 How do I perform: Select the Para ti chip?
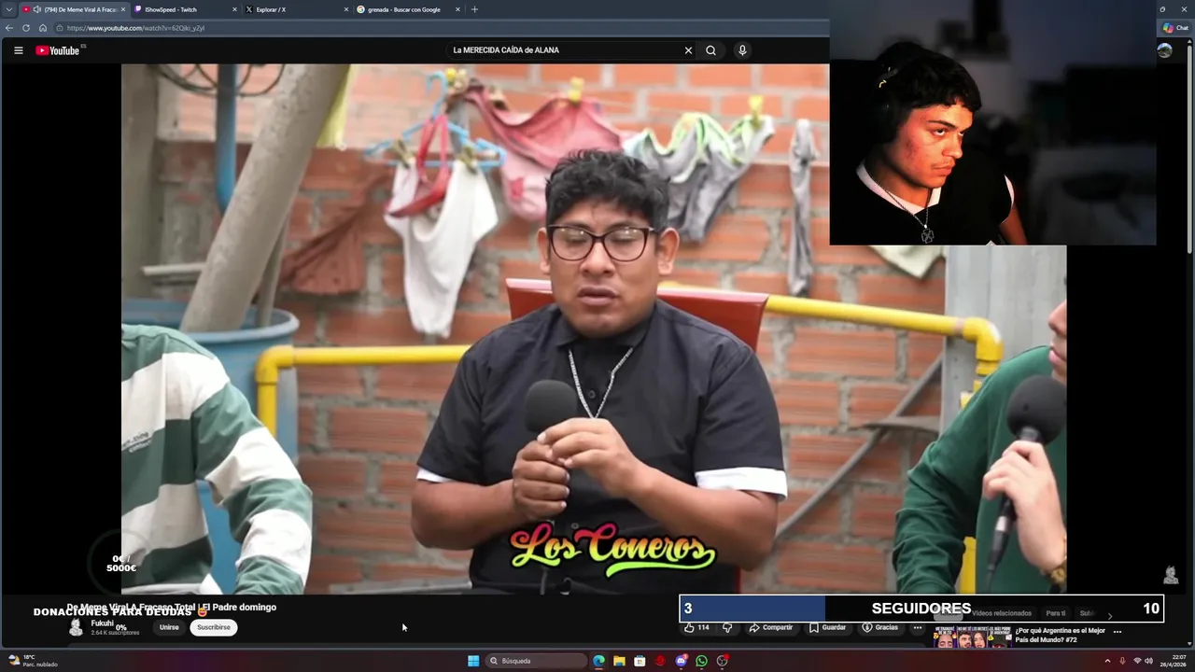pos(1056,613)
